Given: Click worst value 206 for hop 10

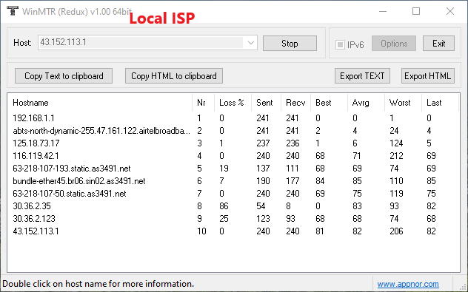Looking at the screenshot, I should (x=396, y=231).
